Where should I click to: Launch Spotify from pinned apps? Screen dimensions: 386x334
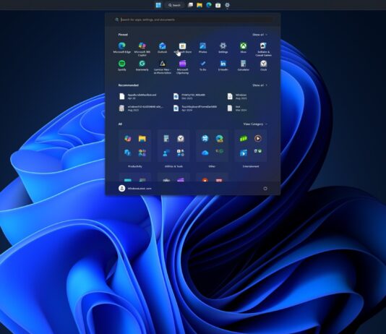[122, 66]
